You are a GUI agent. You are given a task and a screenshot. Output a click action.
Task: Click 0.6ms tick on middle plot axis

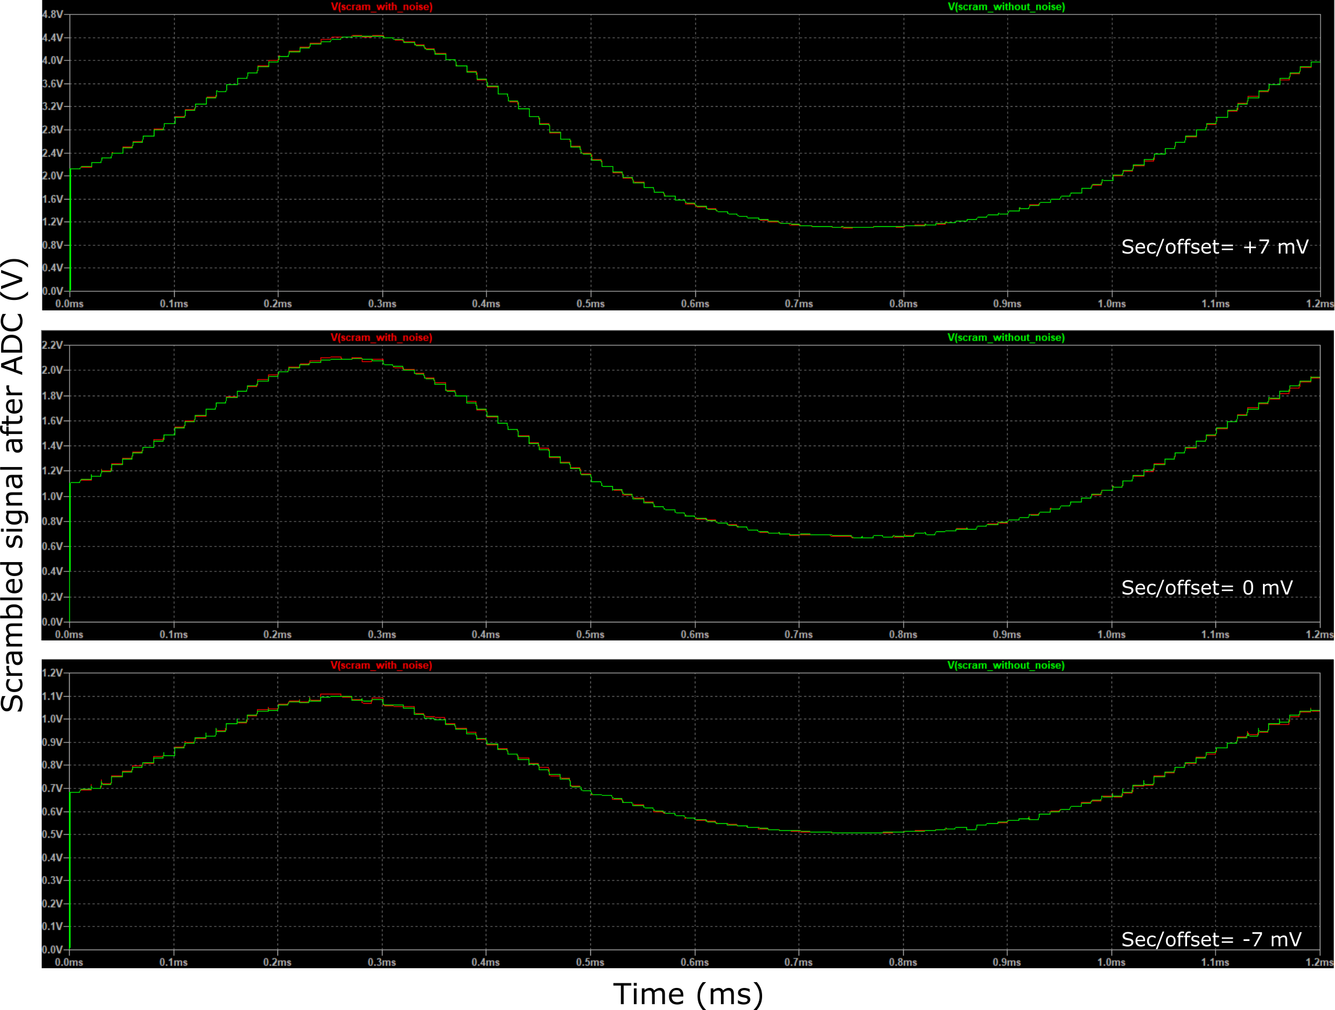click(x=695, y=634)
